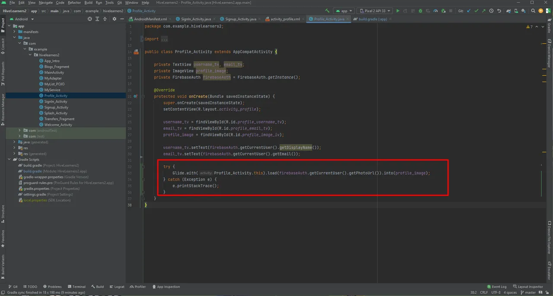Image resolution: width=553 pixels, height=296 pixels.
Task: Click the Select Opened File target icon
Action: click(90, 19)
